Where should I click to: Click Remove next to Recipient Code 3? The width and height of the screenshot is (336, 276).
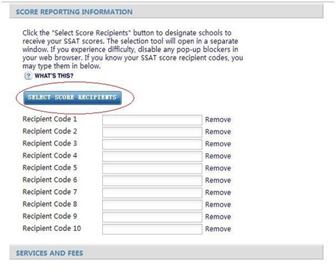click(218, 144)
